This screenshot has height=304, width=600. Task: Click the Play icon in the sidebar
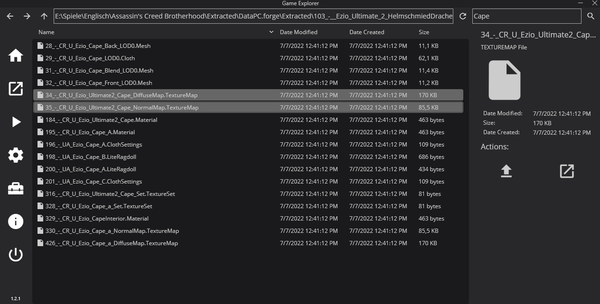click(16, 122)
